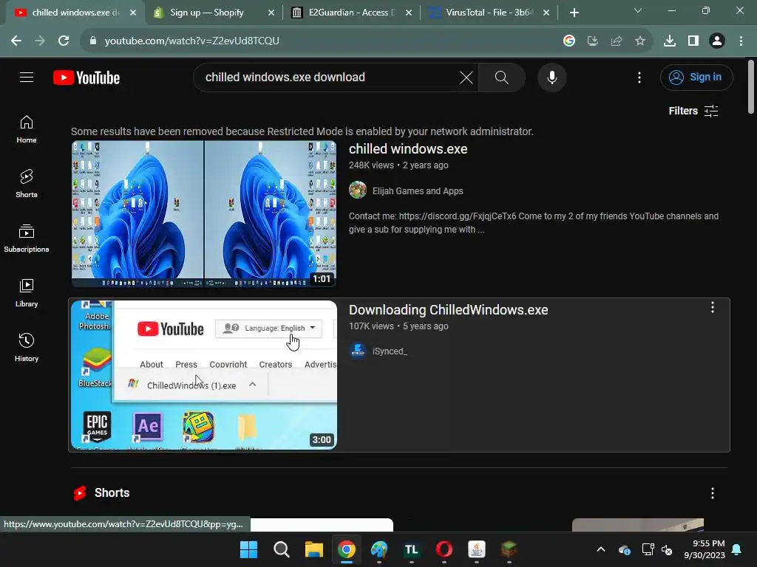Open Windows taskbar search
Viewport: 757px width, 567px height.
(282, 549)
